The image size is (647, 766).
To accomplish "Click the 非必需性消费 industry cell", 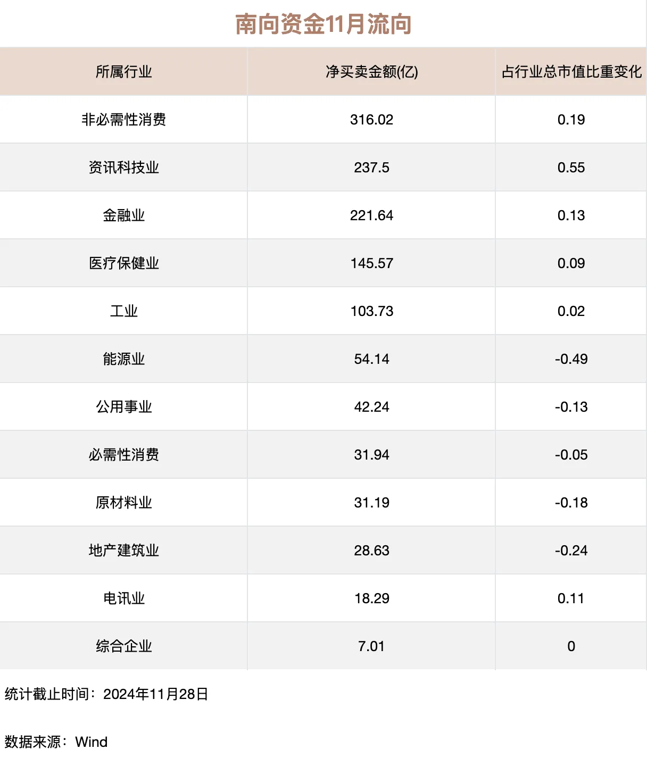I will point(123,120).
